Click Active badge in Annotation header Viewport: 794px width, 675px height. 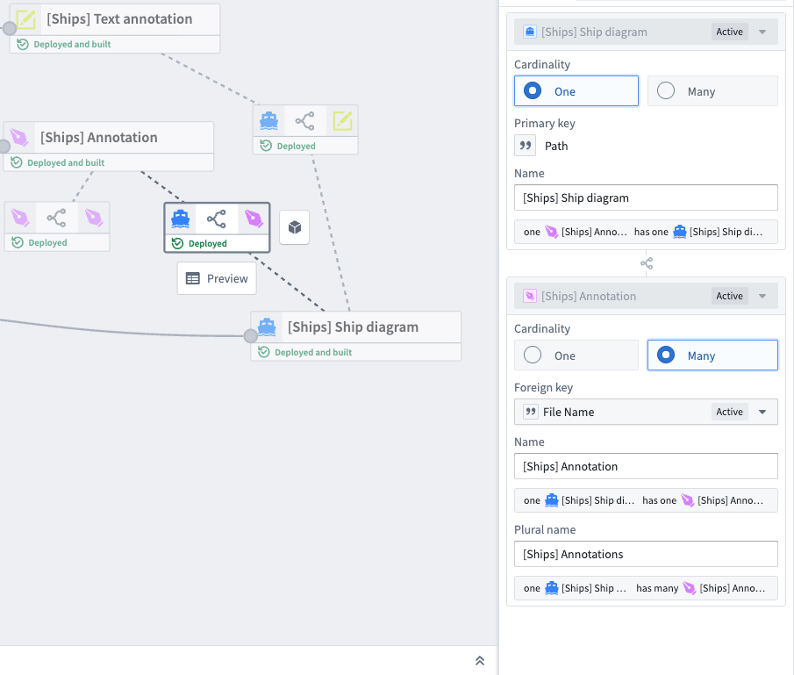pos(729,296)
